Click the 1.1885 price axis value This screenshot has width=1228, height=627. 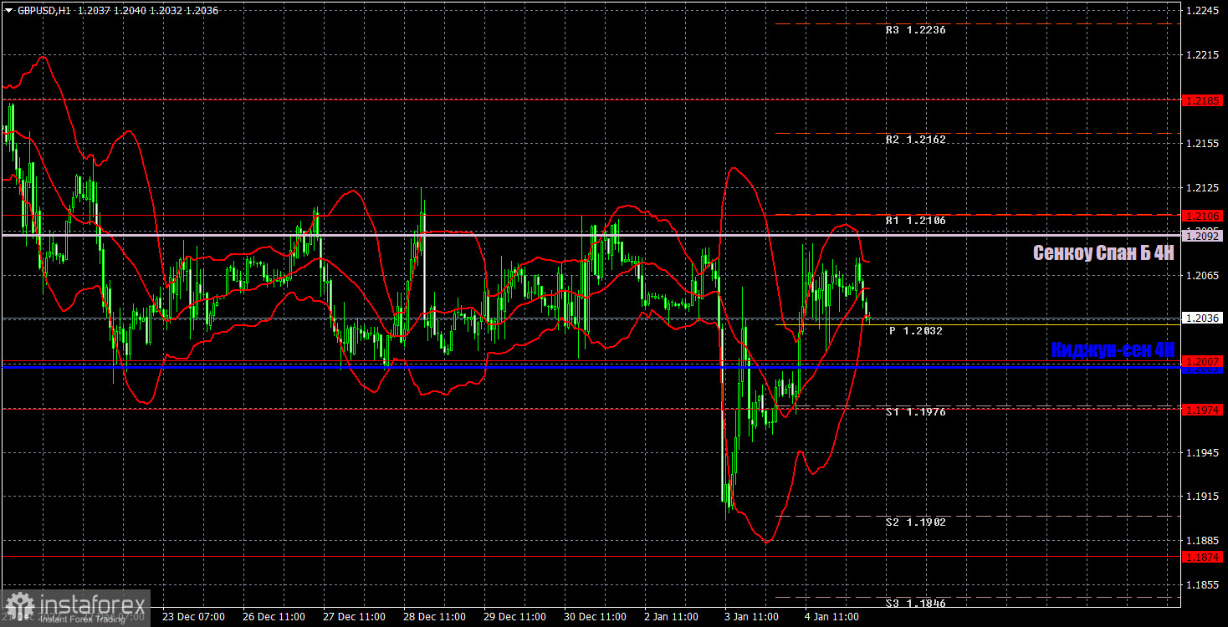point(1203,540)
